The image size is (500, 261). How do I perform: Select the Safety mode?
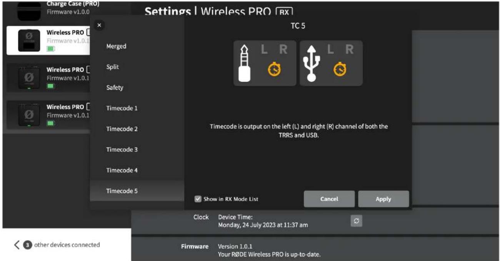pyautogui.click(x=137, y=88)
